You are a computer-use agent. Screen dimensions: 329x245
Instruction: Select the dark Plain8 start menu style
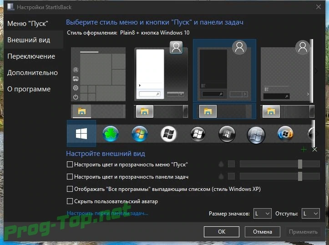(x=224, y=70)
